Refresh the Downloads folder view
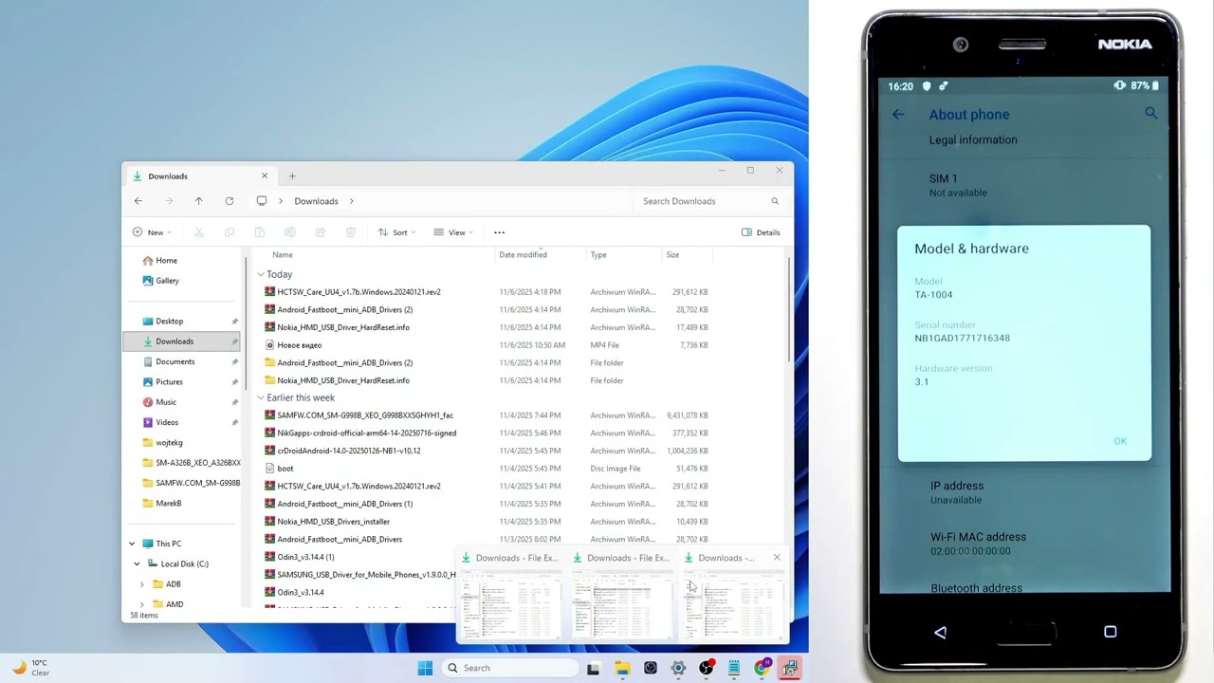 coord(229,201)
